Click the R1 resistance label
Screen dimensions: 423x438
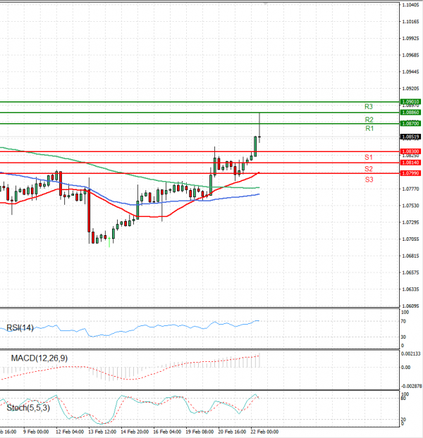(369, 128)
